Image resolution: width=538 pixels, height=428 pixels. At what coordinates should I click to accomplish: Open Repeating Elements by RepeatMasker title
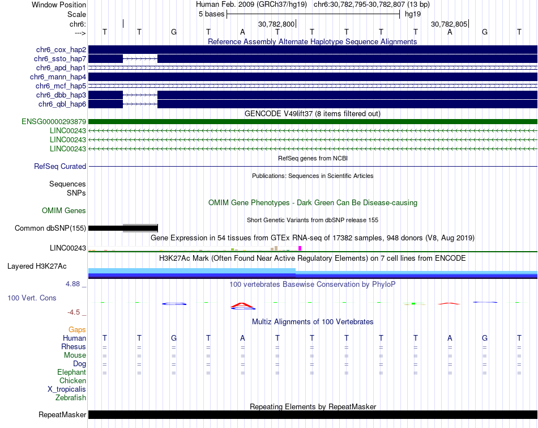(x=313, y=406)
